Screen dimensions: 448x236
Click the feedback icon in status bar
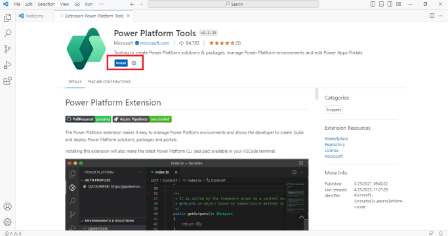(431, 234)
